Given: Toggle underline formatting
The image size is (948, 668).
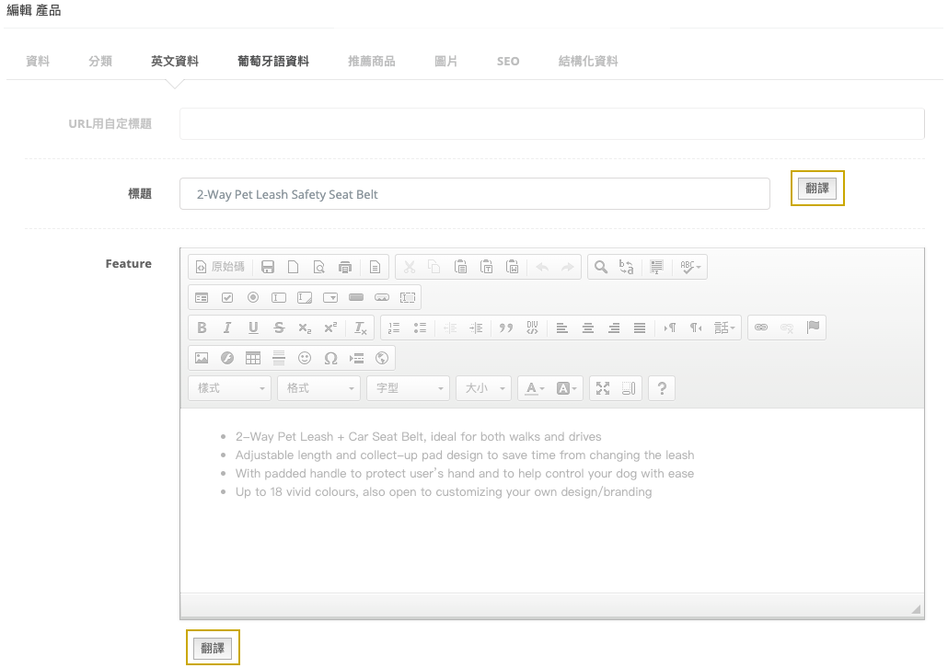Looking at the screenshot, I should point(253,328).
